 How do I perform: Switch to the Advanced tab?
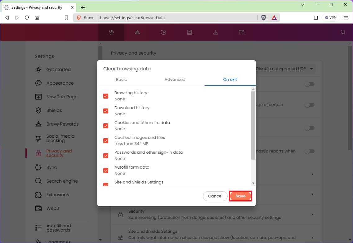175,79
